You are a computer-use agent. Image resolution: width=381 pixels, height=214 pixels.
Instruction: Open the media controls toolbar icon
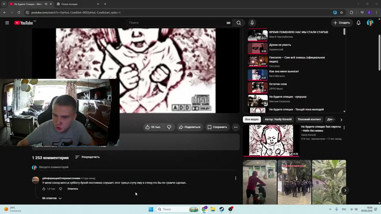click(x=362, y=12)
